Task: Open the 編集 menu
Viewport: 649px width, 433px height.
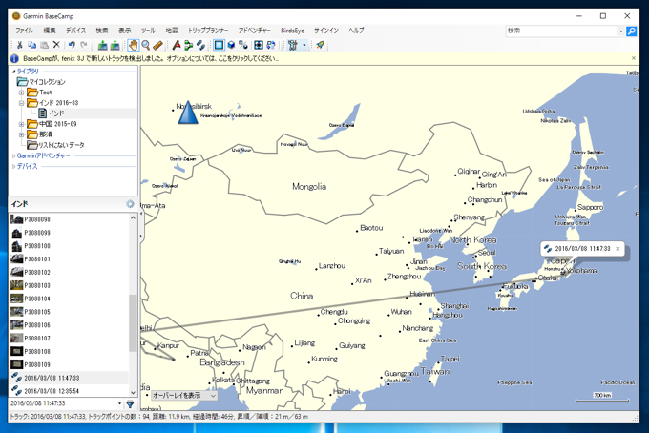Action: [50, 31]
